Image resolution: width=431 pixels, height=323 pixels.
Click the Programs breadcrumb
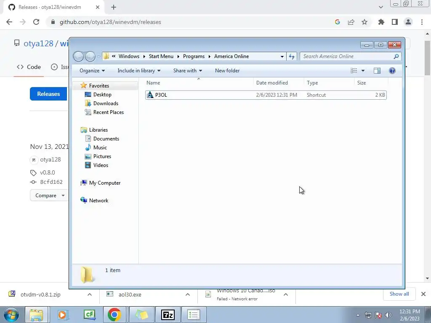point(194,56)
